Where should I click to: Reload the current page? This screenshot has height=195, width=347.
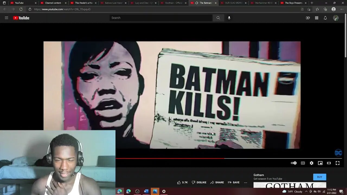21,9
